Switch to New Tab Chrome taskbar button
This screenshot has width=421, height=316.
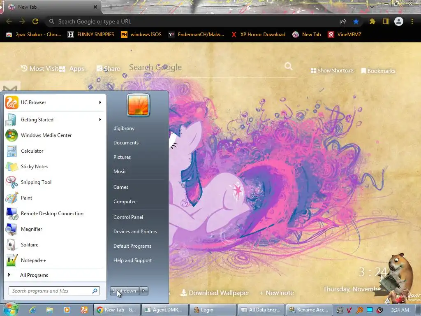tap(116, 310)
